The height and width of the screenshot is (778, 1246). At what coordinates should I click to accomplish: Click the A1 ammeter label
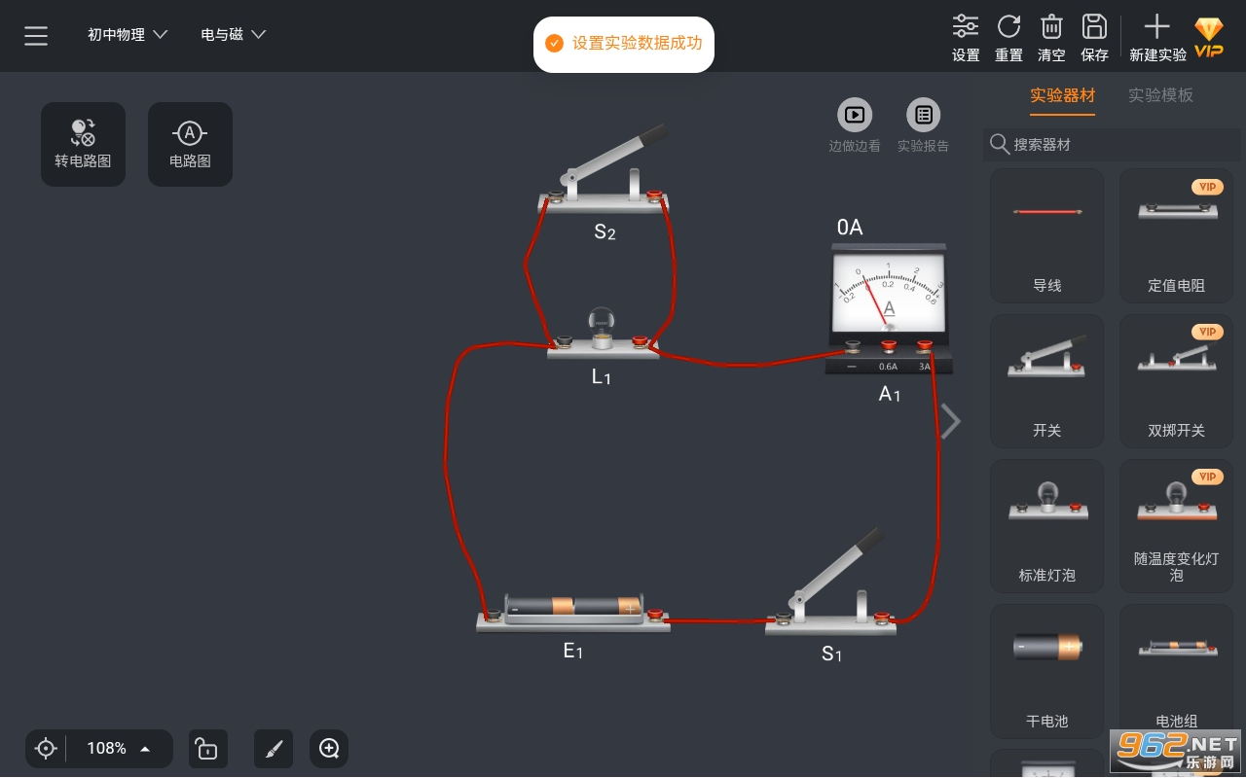point(890,394)
